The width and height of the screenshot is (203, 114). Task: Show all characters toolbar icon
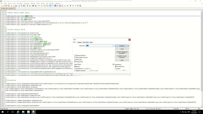point(53,6)
